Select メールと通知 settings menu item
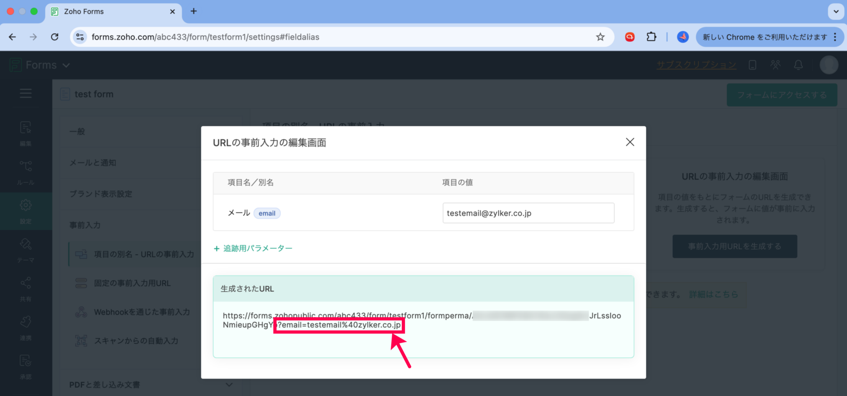 pyautogui.click(x=93, y=163)
